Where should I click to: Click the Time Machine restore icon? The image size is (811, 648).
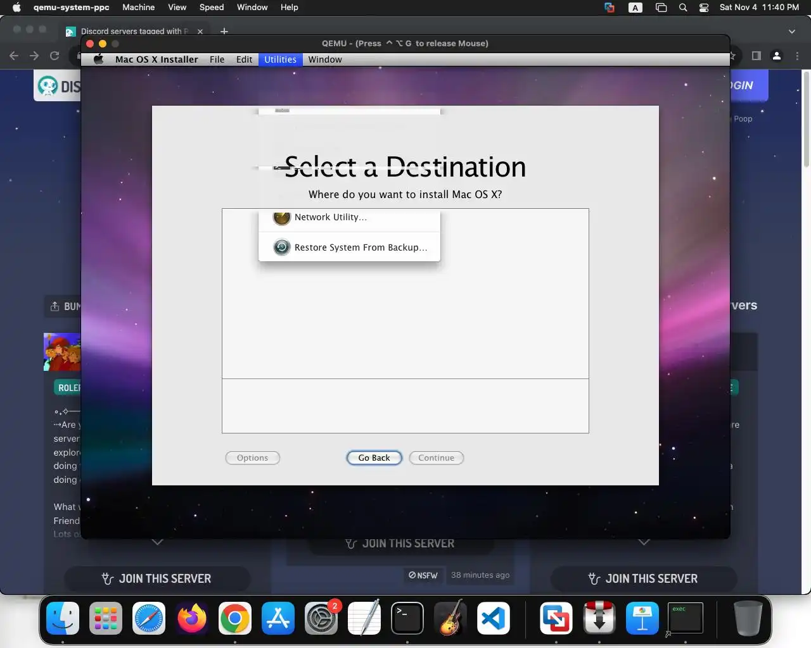[x=281, y=247]
